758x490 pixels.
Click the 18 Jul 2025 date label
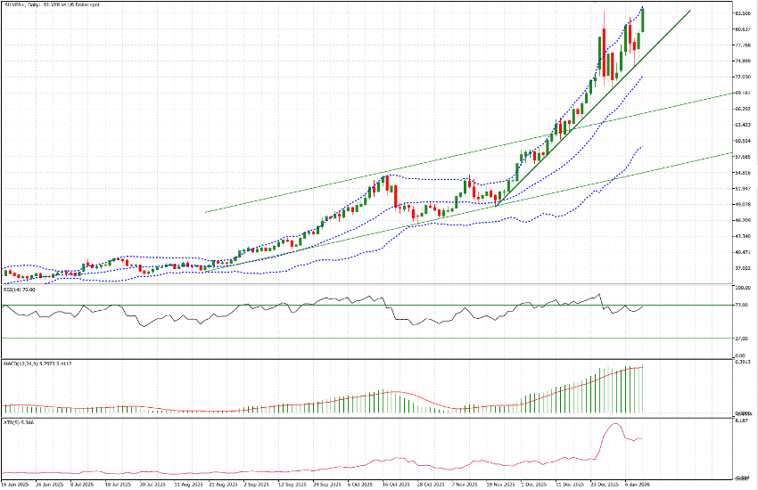click(x=119, y=486)
